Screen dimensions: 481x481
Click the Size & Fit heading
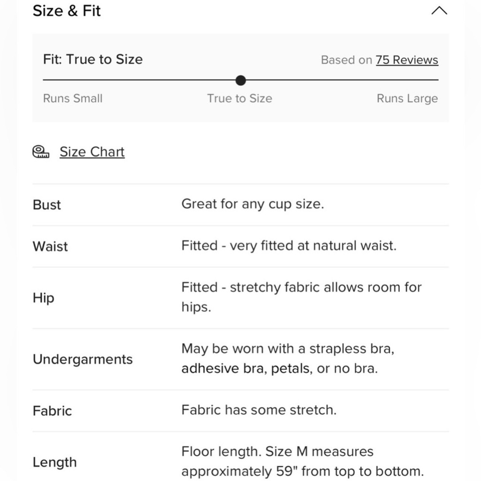(x=67, y=11)
